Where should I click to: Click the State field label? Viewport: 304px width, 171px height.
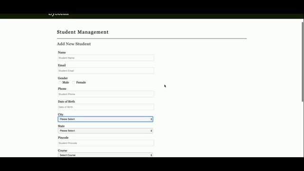click(x=61, y=126)
